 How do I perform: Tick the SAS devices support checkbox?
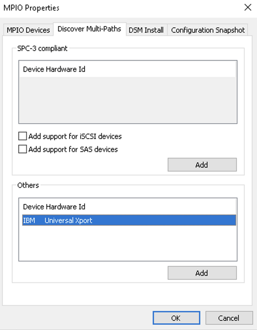pyautogui.click(x=22, y=149)
